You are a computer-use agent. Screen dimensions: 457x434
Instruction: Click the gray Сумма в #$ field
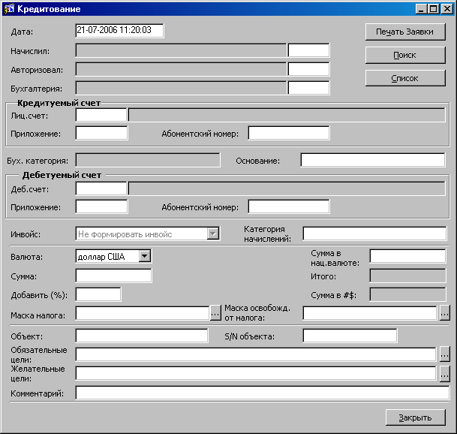(407, 294)
